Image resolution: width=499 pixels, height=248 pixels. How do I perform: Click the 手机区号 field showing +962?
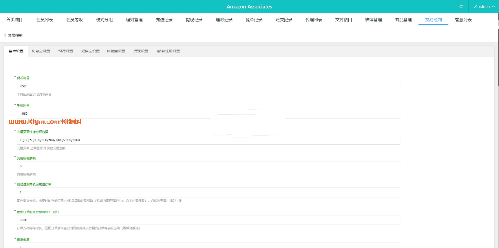(208, 114)
